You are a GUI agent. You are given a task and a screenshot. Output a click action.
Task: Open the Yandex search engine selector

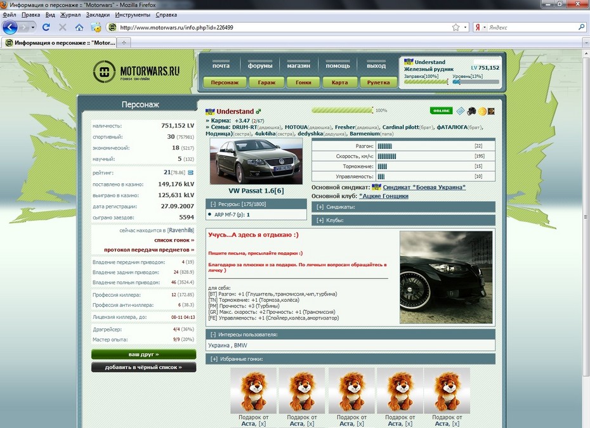click(480, 27)
